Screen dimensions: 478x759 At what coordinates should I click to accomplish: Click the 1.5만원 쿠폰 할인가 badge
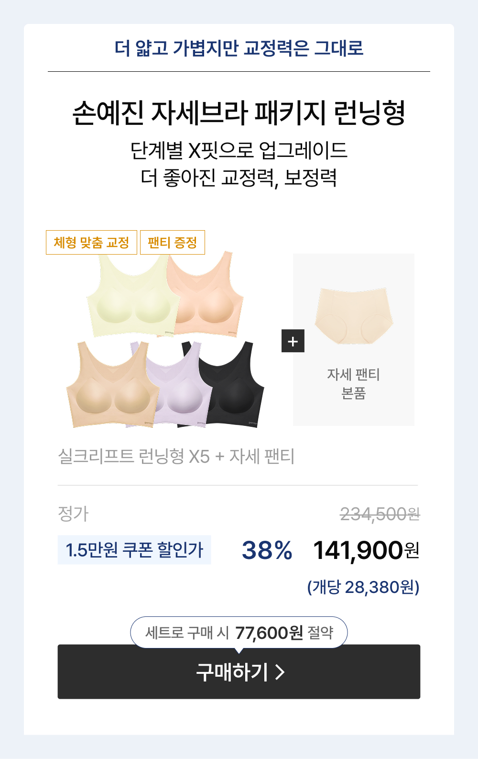click(134, 549)
